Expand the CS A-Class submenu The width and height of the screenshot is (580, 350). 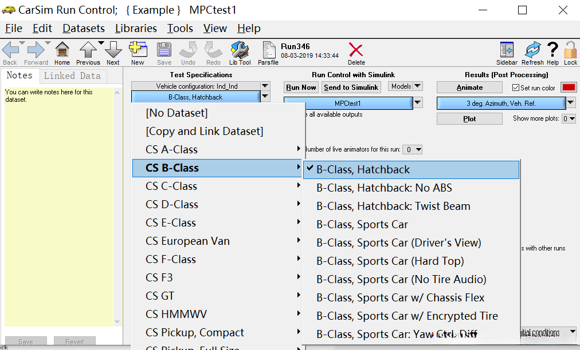coord(219,149)
